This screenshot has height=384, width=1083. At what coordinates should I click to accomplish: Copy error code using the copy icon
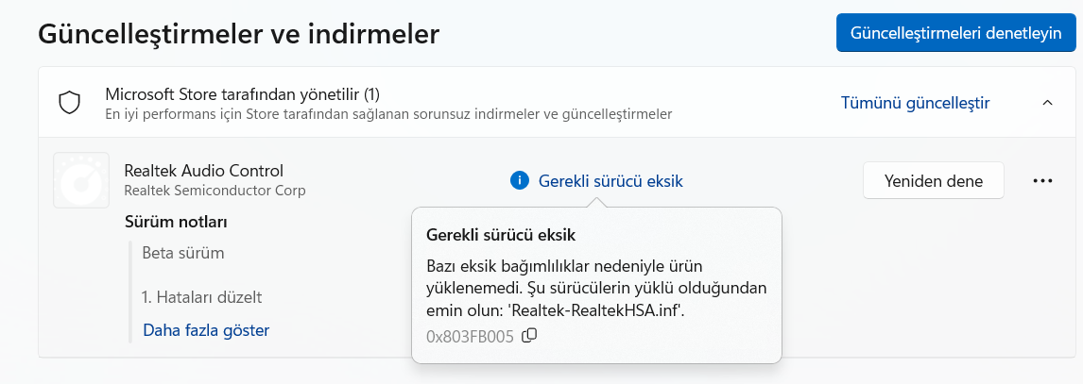529,336
